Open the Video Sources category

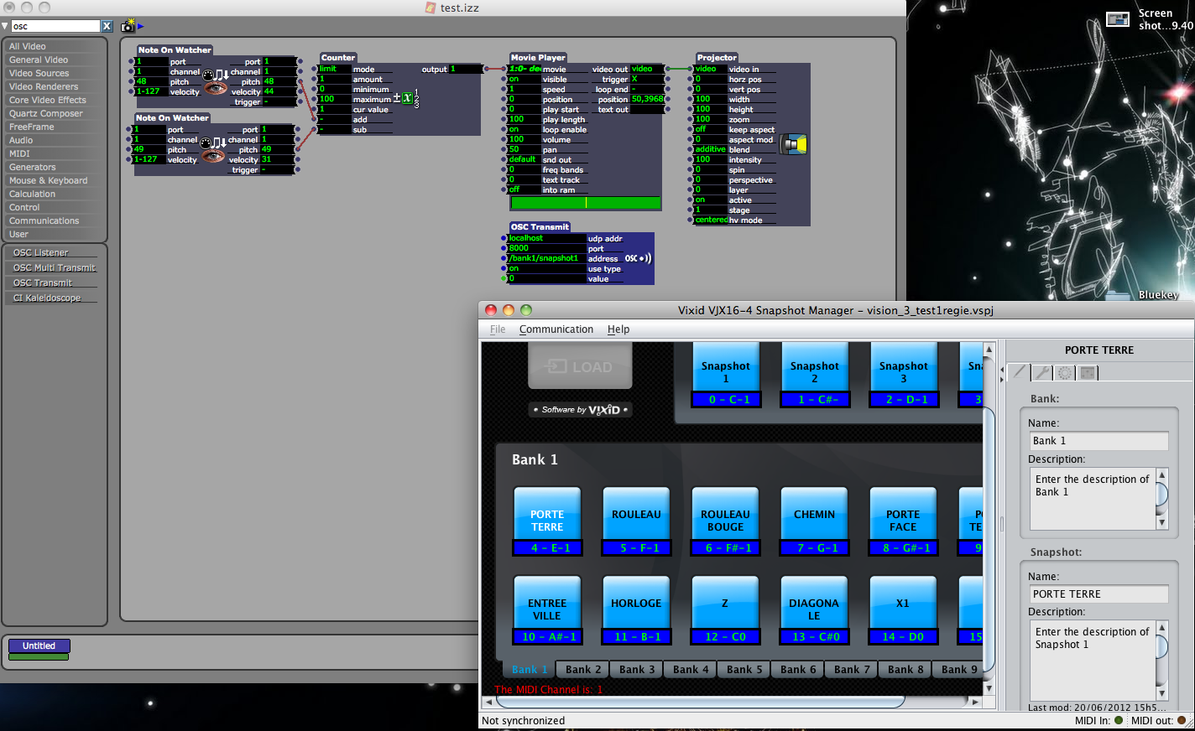coord(55,73)
